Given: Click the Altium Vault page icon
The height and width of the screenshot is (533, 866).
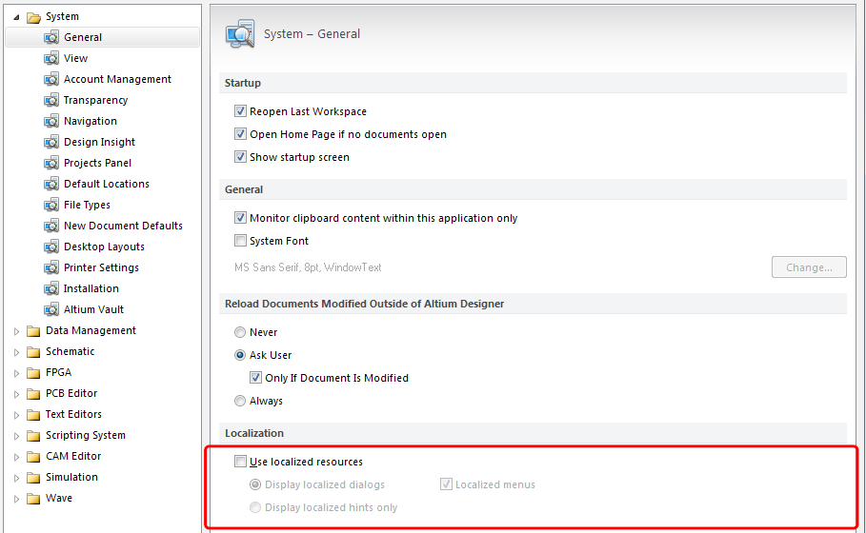Looking at the screenshot, I should (x=51, y=309).
